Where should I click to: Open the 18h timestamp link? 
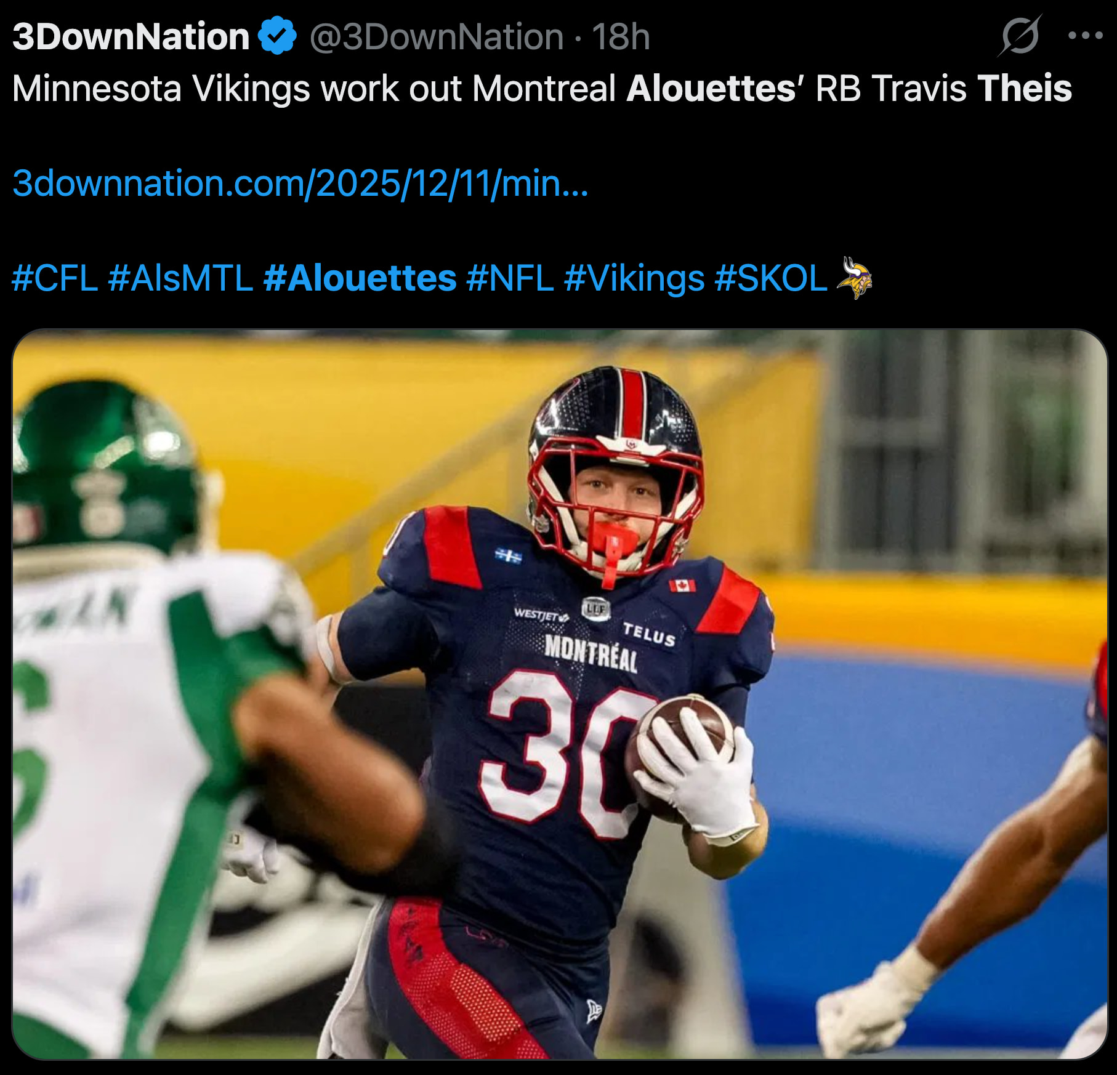(621, 37)
